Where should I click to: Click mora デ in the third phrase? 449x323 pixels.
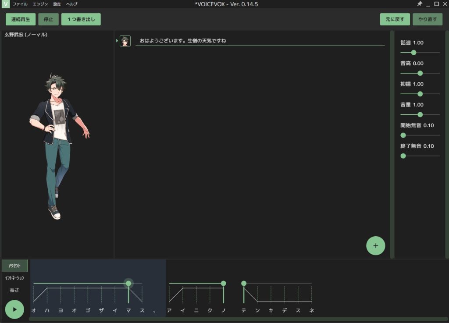pos(284,310)
